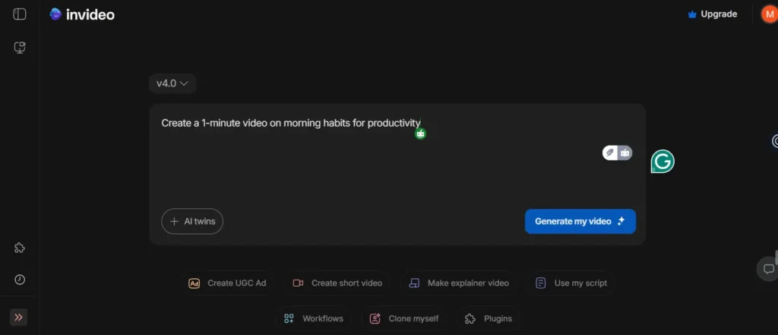Toggle the prompt mode switch

click(617, 152)
